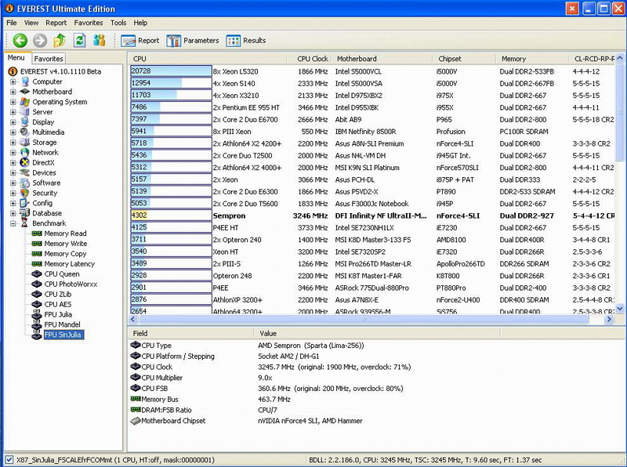Viewport: 627px width, 467px height.
Task: Click the Motherboard icon in tree
Action: point(25,92)
